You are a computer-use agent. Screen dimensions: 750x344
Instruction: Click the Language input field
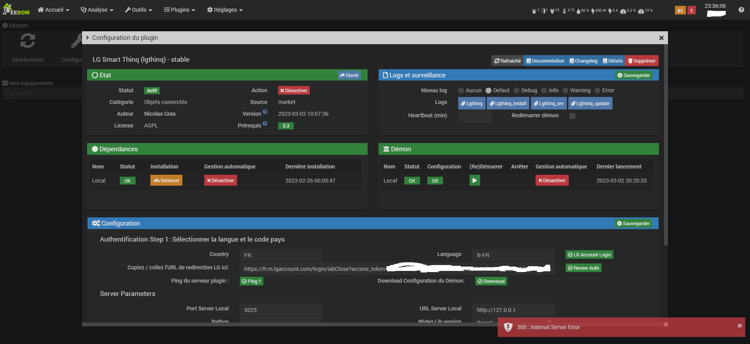[x=513, y=255]
